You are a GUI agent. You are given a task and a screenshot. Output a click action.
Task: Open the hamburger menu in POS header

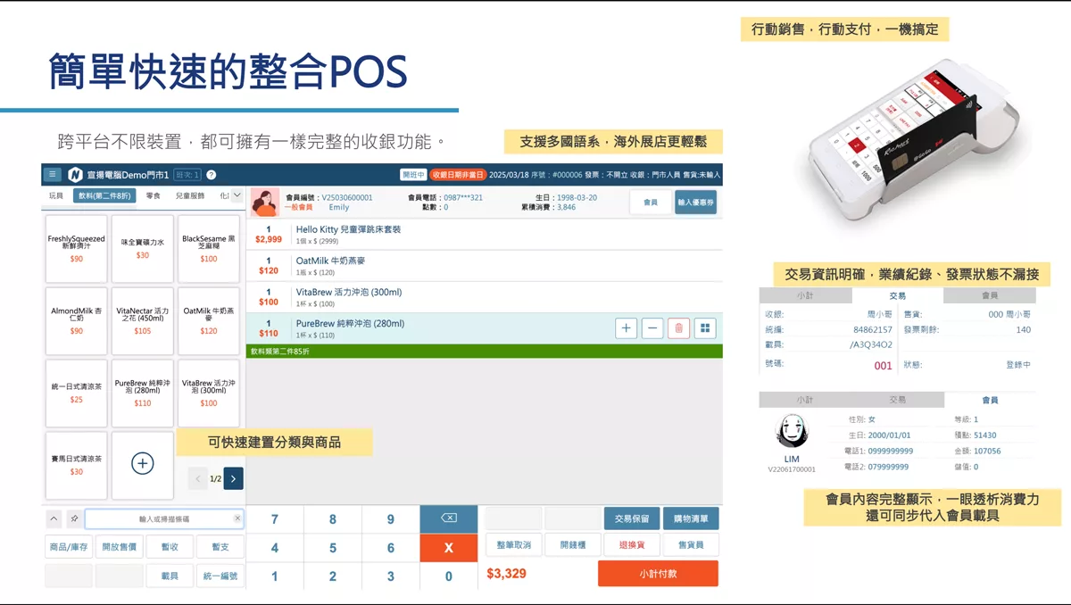(x=53, y=175)
